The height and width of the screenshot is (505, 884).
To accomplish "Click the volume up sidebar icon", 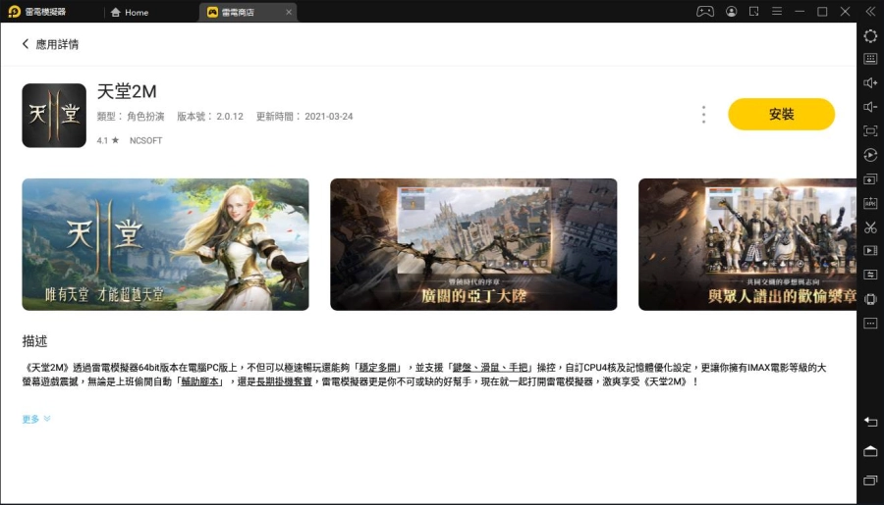I will point(870,82).
